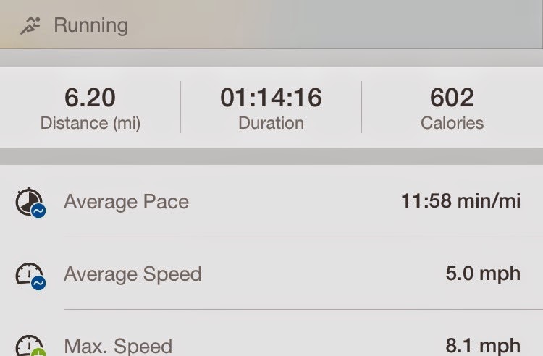Tap the blue badge on Average Speed icon
This screenshot has width=543, height=356.
tap(39, 283)
